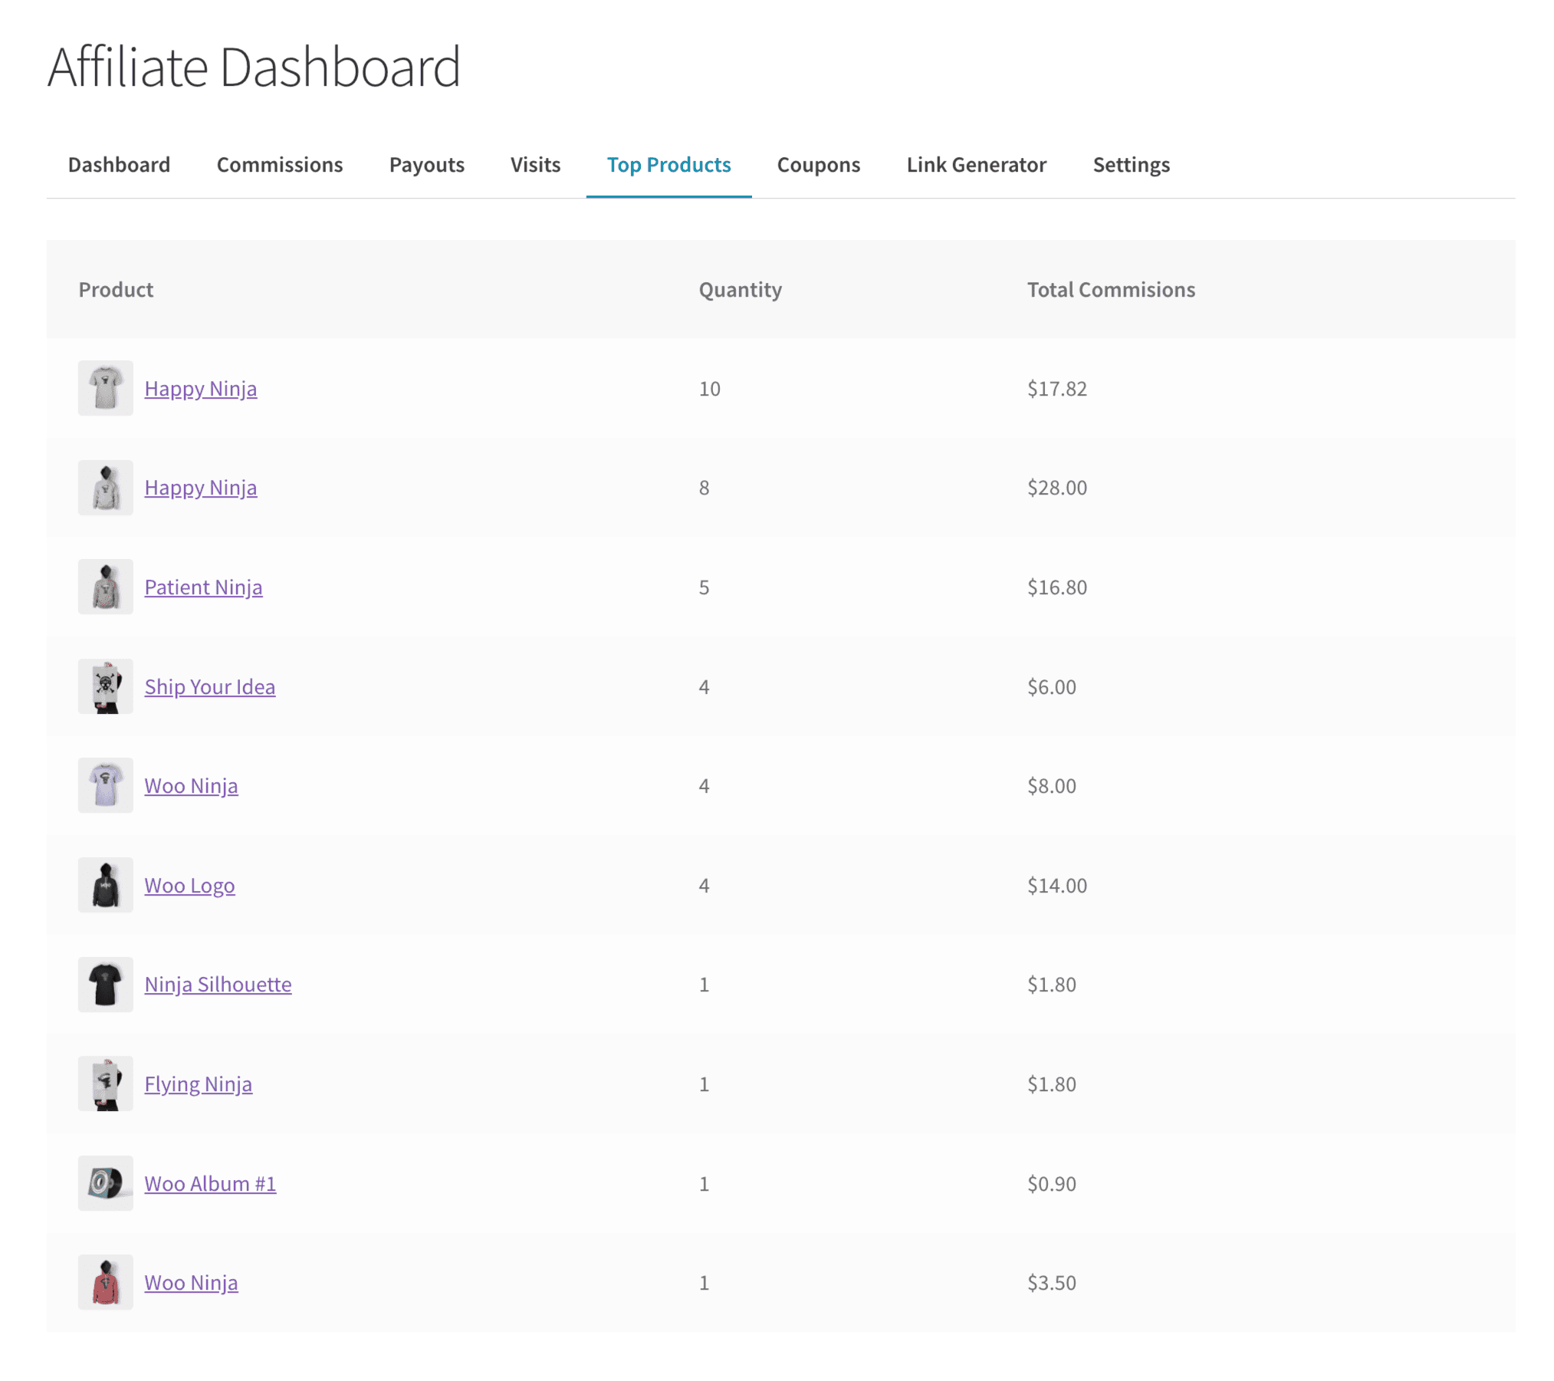
Task: Open the red Woo Ninja hoodie thumbnail
Action: pos(105,1282)
